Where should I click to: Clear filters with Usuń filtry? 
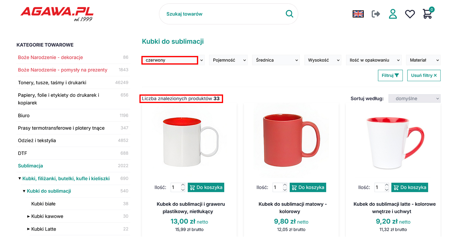tap(423, 75)
